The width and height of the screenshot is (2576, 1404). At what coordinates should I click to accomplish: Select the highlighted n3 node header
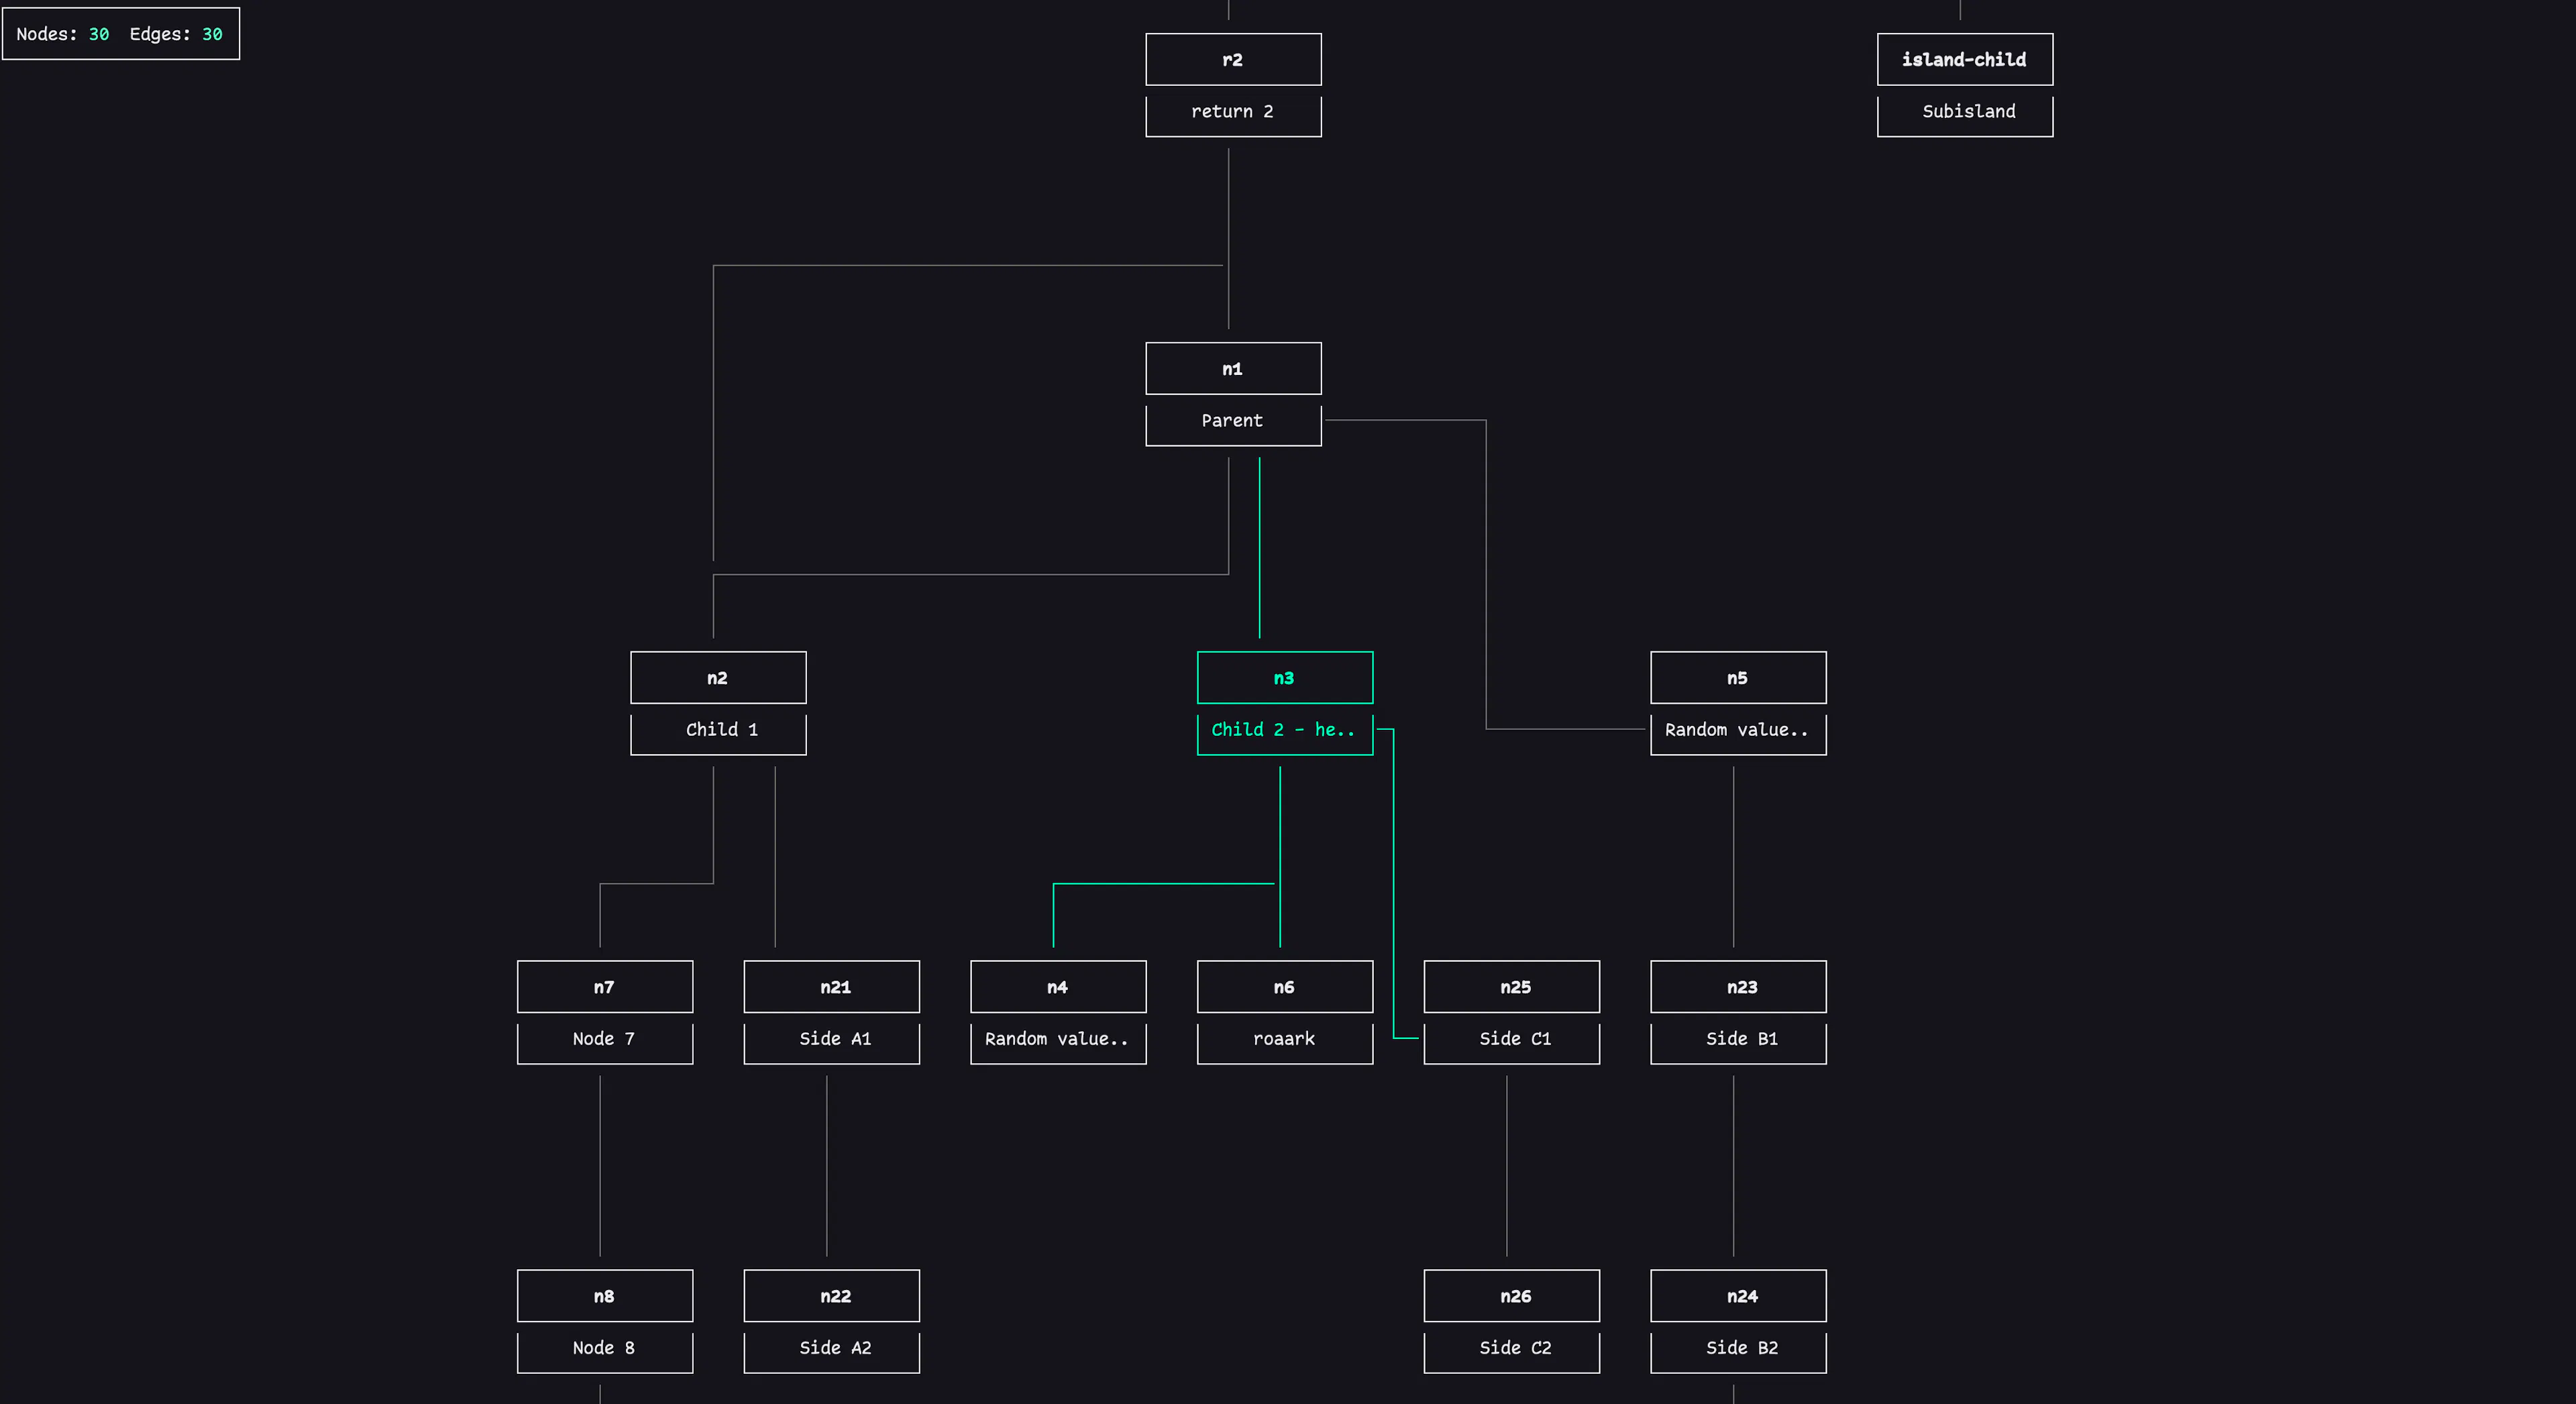point(1285,678)
